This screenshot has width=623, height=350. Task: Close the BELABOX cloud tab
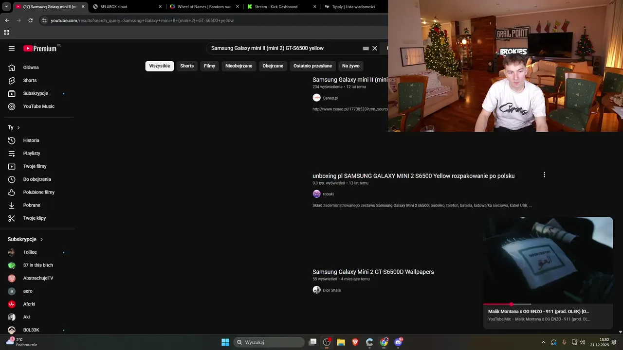(x=160, y=7)
